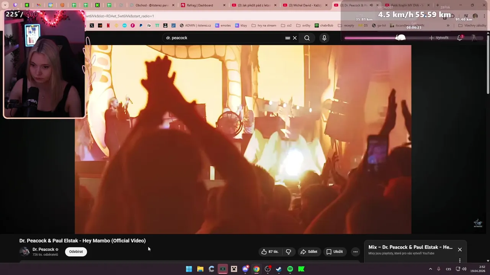Image resolution: width=490 pixels, height=275 pixels.
Task: Open the chabrBob bookmark
Action: pyautogui.click(x=324, y=26)
